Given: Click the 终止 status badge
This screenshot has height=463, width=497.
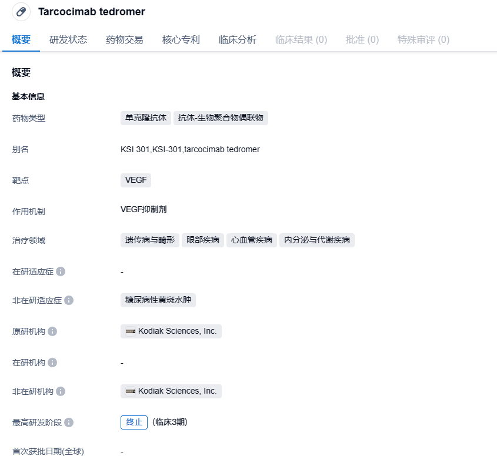Looking at the screenshot, I should pos(134,422).
